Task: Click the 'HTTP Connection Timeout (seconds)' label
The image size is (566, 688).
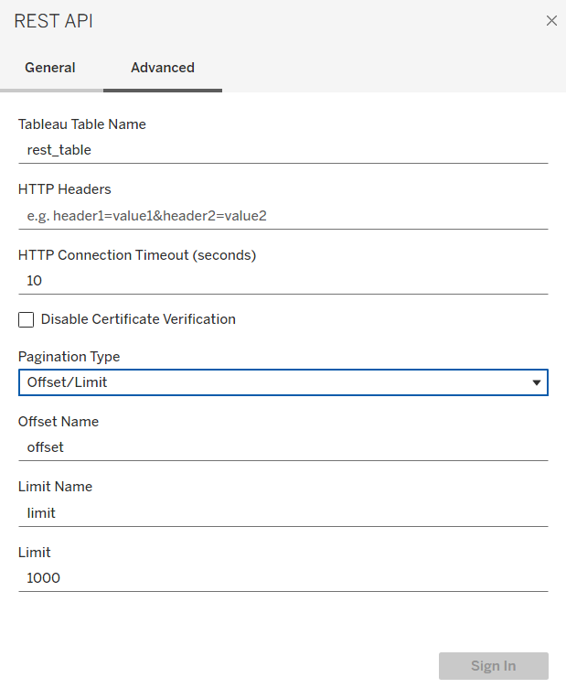Action: (x=137, y=255)
